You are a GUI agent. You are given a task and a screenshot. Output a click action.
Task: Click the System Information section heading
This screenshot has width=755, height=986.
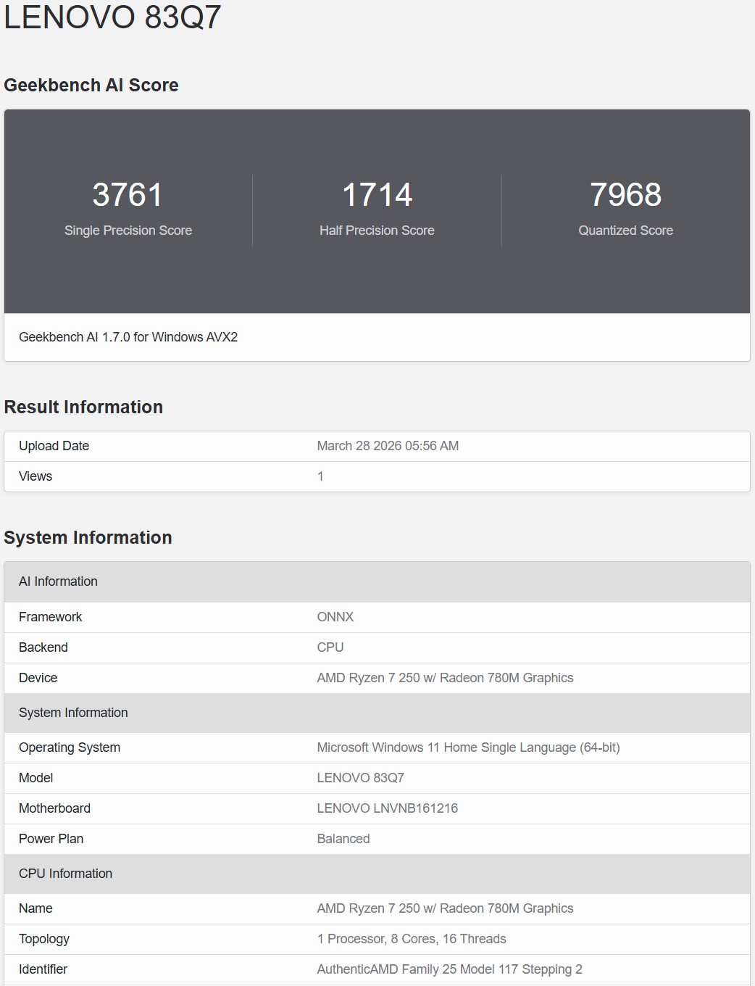click(88, 537)
